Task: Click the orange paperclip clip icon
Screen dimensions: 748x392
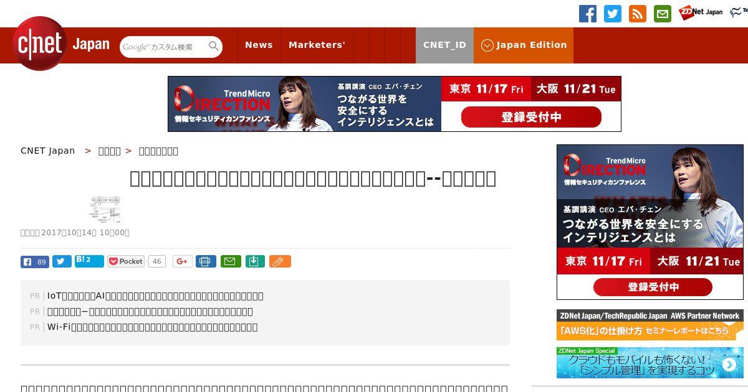Action: (280, 261)
